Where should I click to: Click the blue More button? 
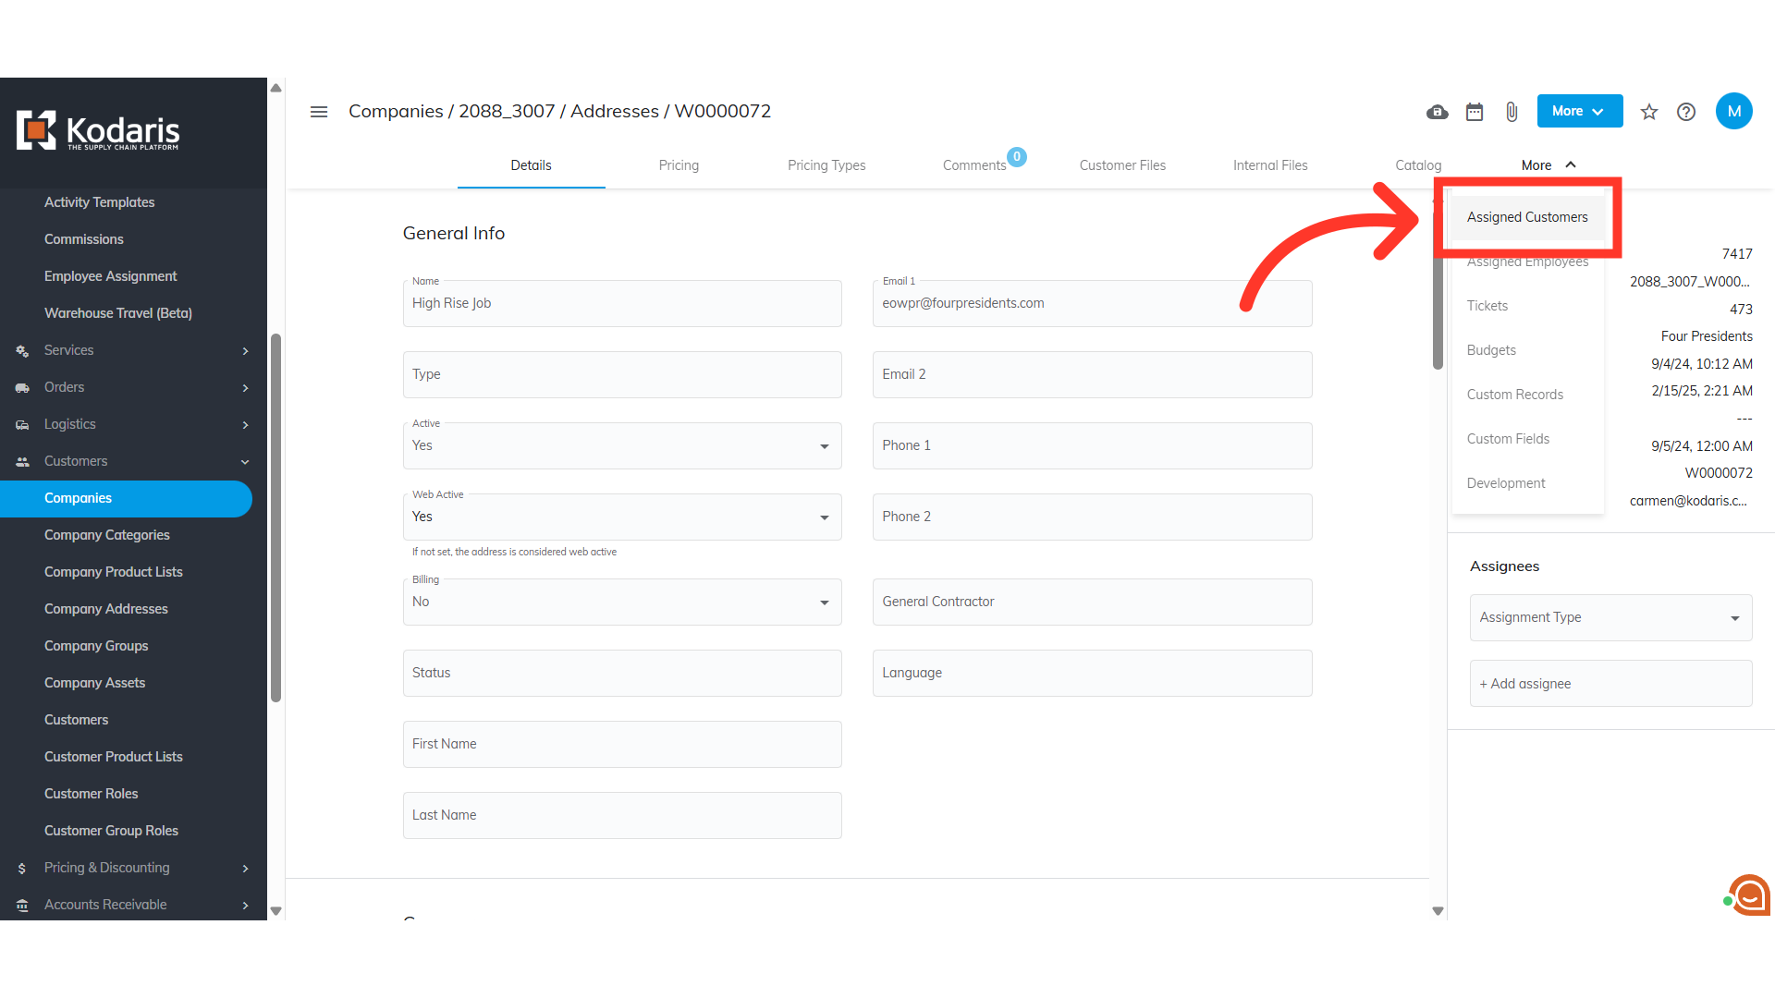pyautogui.click(x=1579, y=111)
